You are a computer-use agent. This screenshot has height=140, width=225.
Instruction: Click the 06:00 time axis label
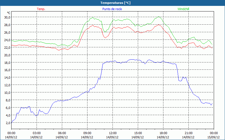click(62, 133)
